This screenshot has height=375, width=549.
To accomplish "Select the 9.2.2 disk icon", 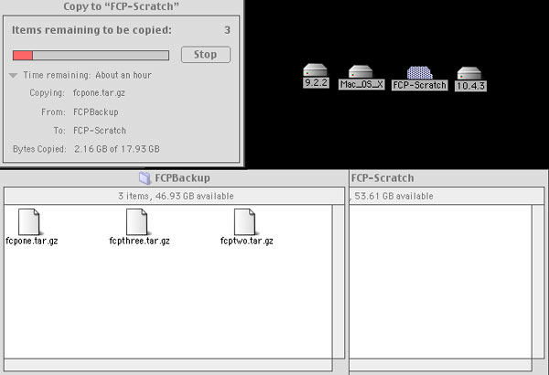I will [x=315, y=70].
